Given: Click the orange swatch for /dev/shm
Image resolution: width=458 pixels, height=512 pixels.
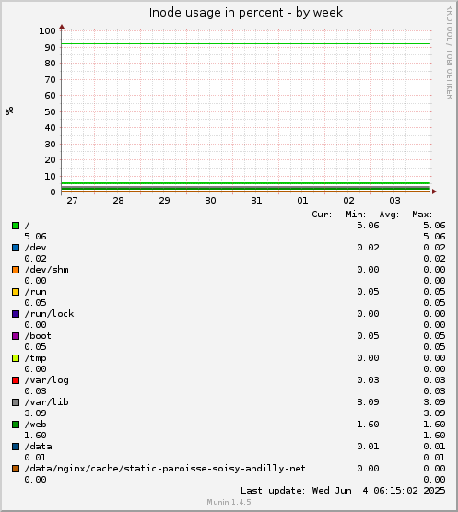Looking at the screenshot, I should point(16,270).
